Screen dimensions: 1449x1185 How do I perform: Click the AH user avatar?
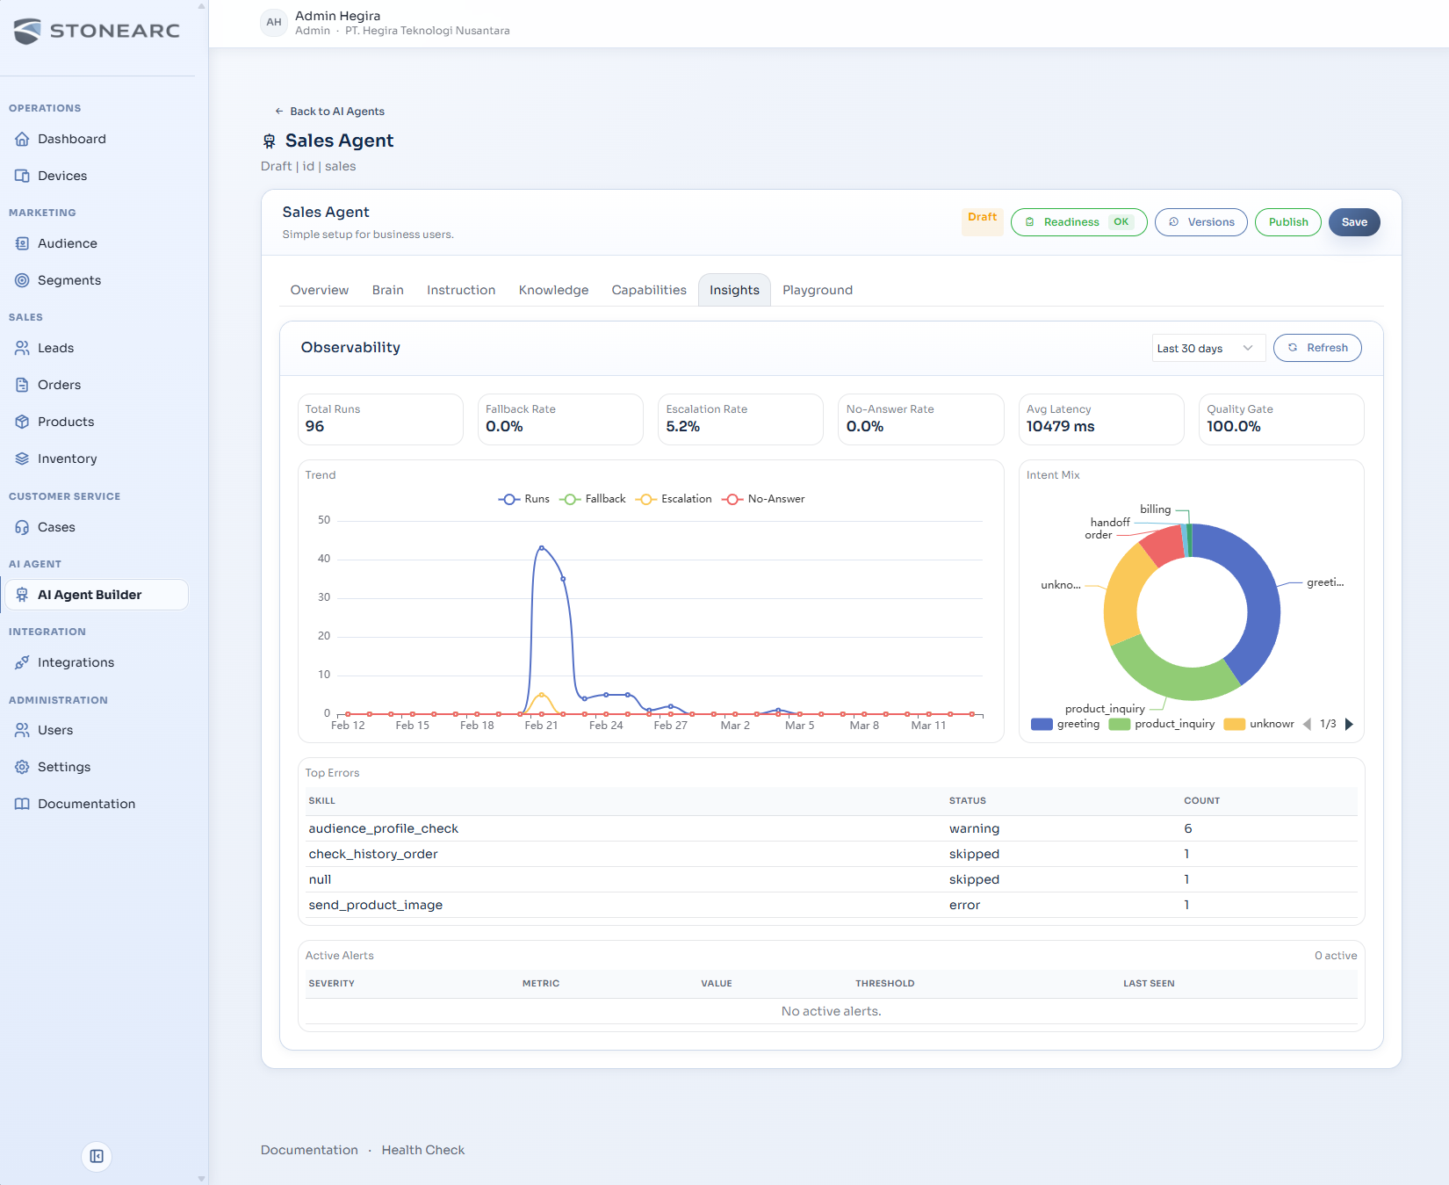click(x=274, y=23)
